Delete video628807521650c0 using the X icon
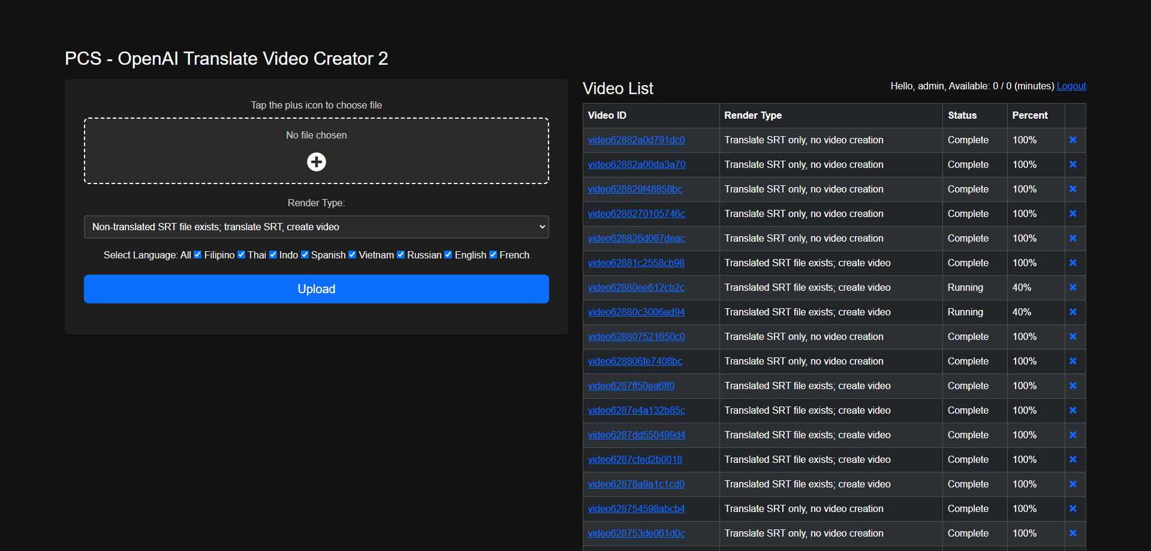1151x551 pixels. tap(1073, 336)
